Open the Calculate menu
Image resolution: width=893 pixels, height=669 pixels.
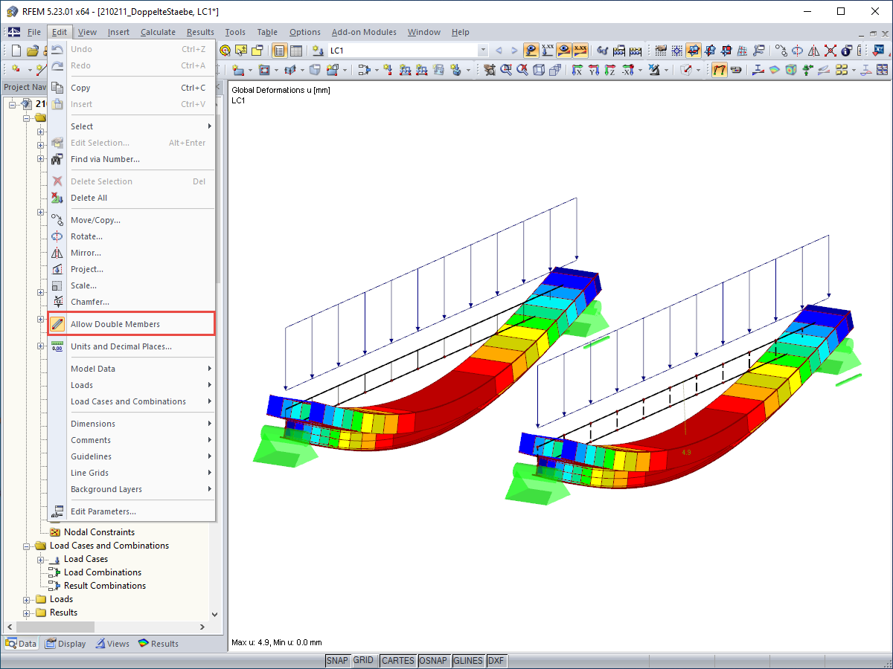tap(158, 32)
